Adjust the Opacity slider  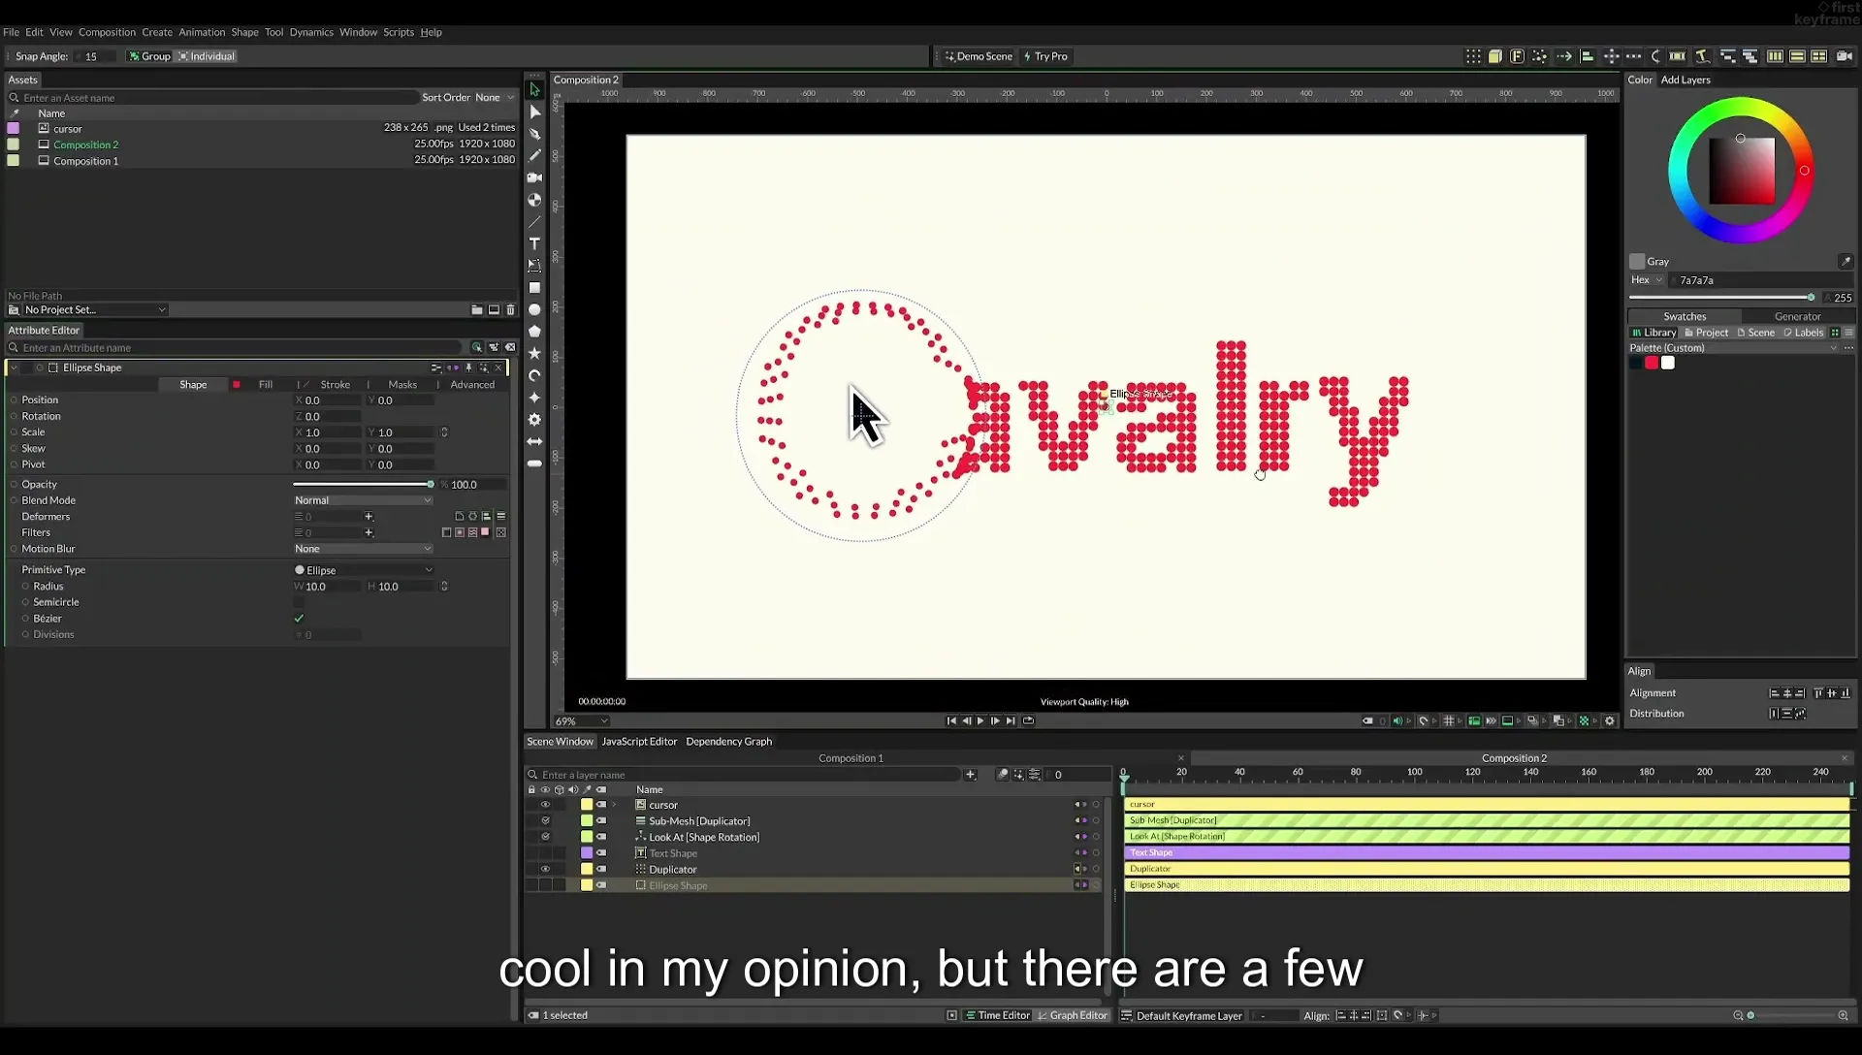tap(364, 484)
